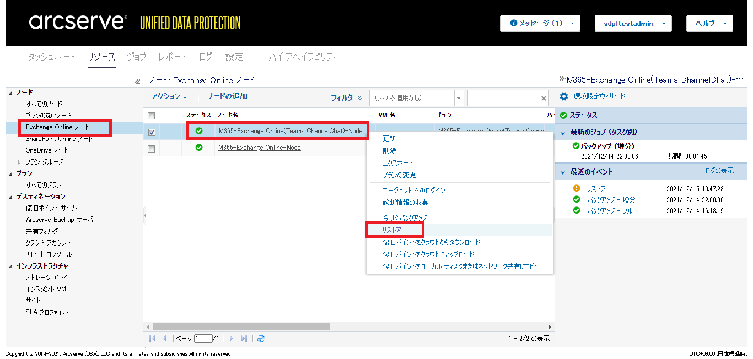This screenshot has height=359, width=753.
Task: Click green status icon of Teams ChannelChat node
Action: [199, 131]
